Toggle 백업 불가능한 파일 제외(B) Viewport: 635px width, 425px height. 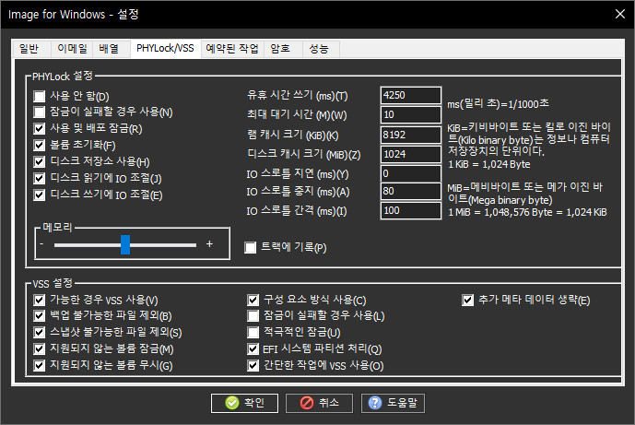[x=40, y=315]
